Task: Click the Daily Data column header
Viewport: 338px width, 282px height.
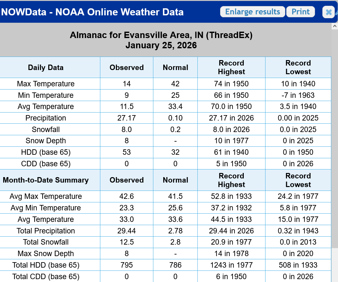Action: 46,67
